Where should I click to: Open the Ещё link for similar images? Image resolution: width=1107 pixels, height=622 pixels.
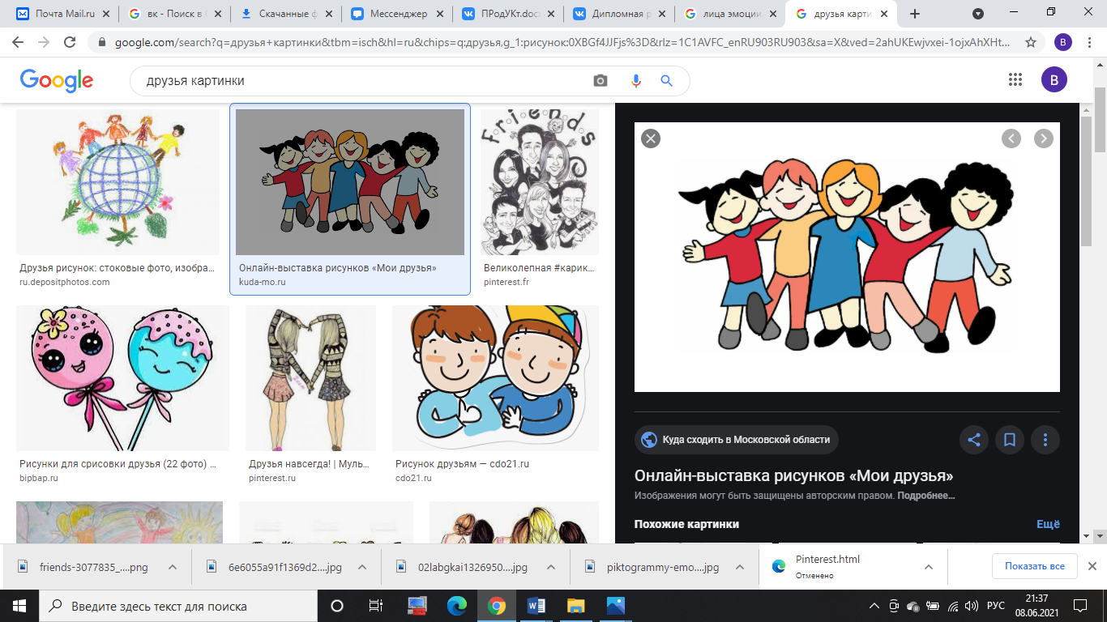coord(1048,524)
